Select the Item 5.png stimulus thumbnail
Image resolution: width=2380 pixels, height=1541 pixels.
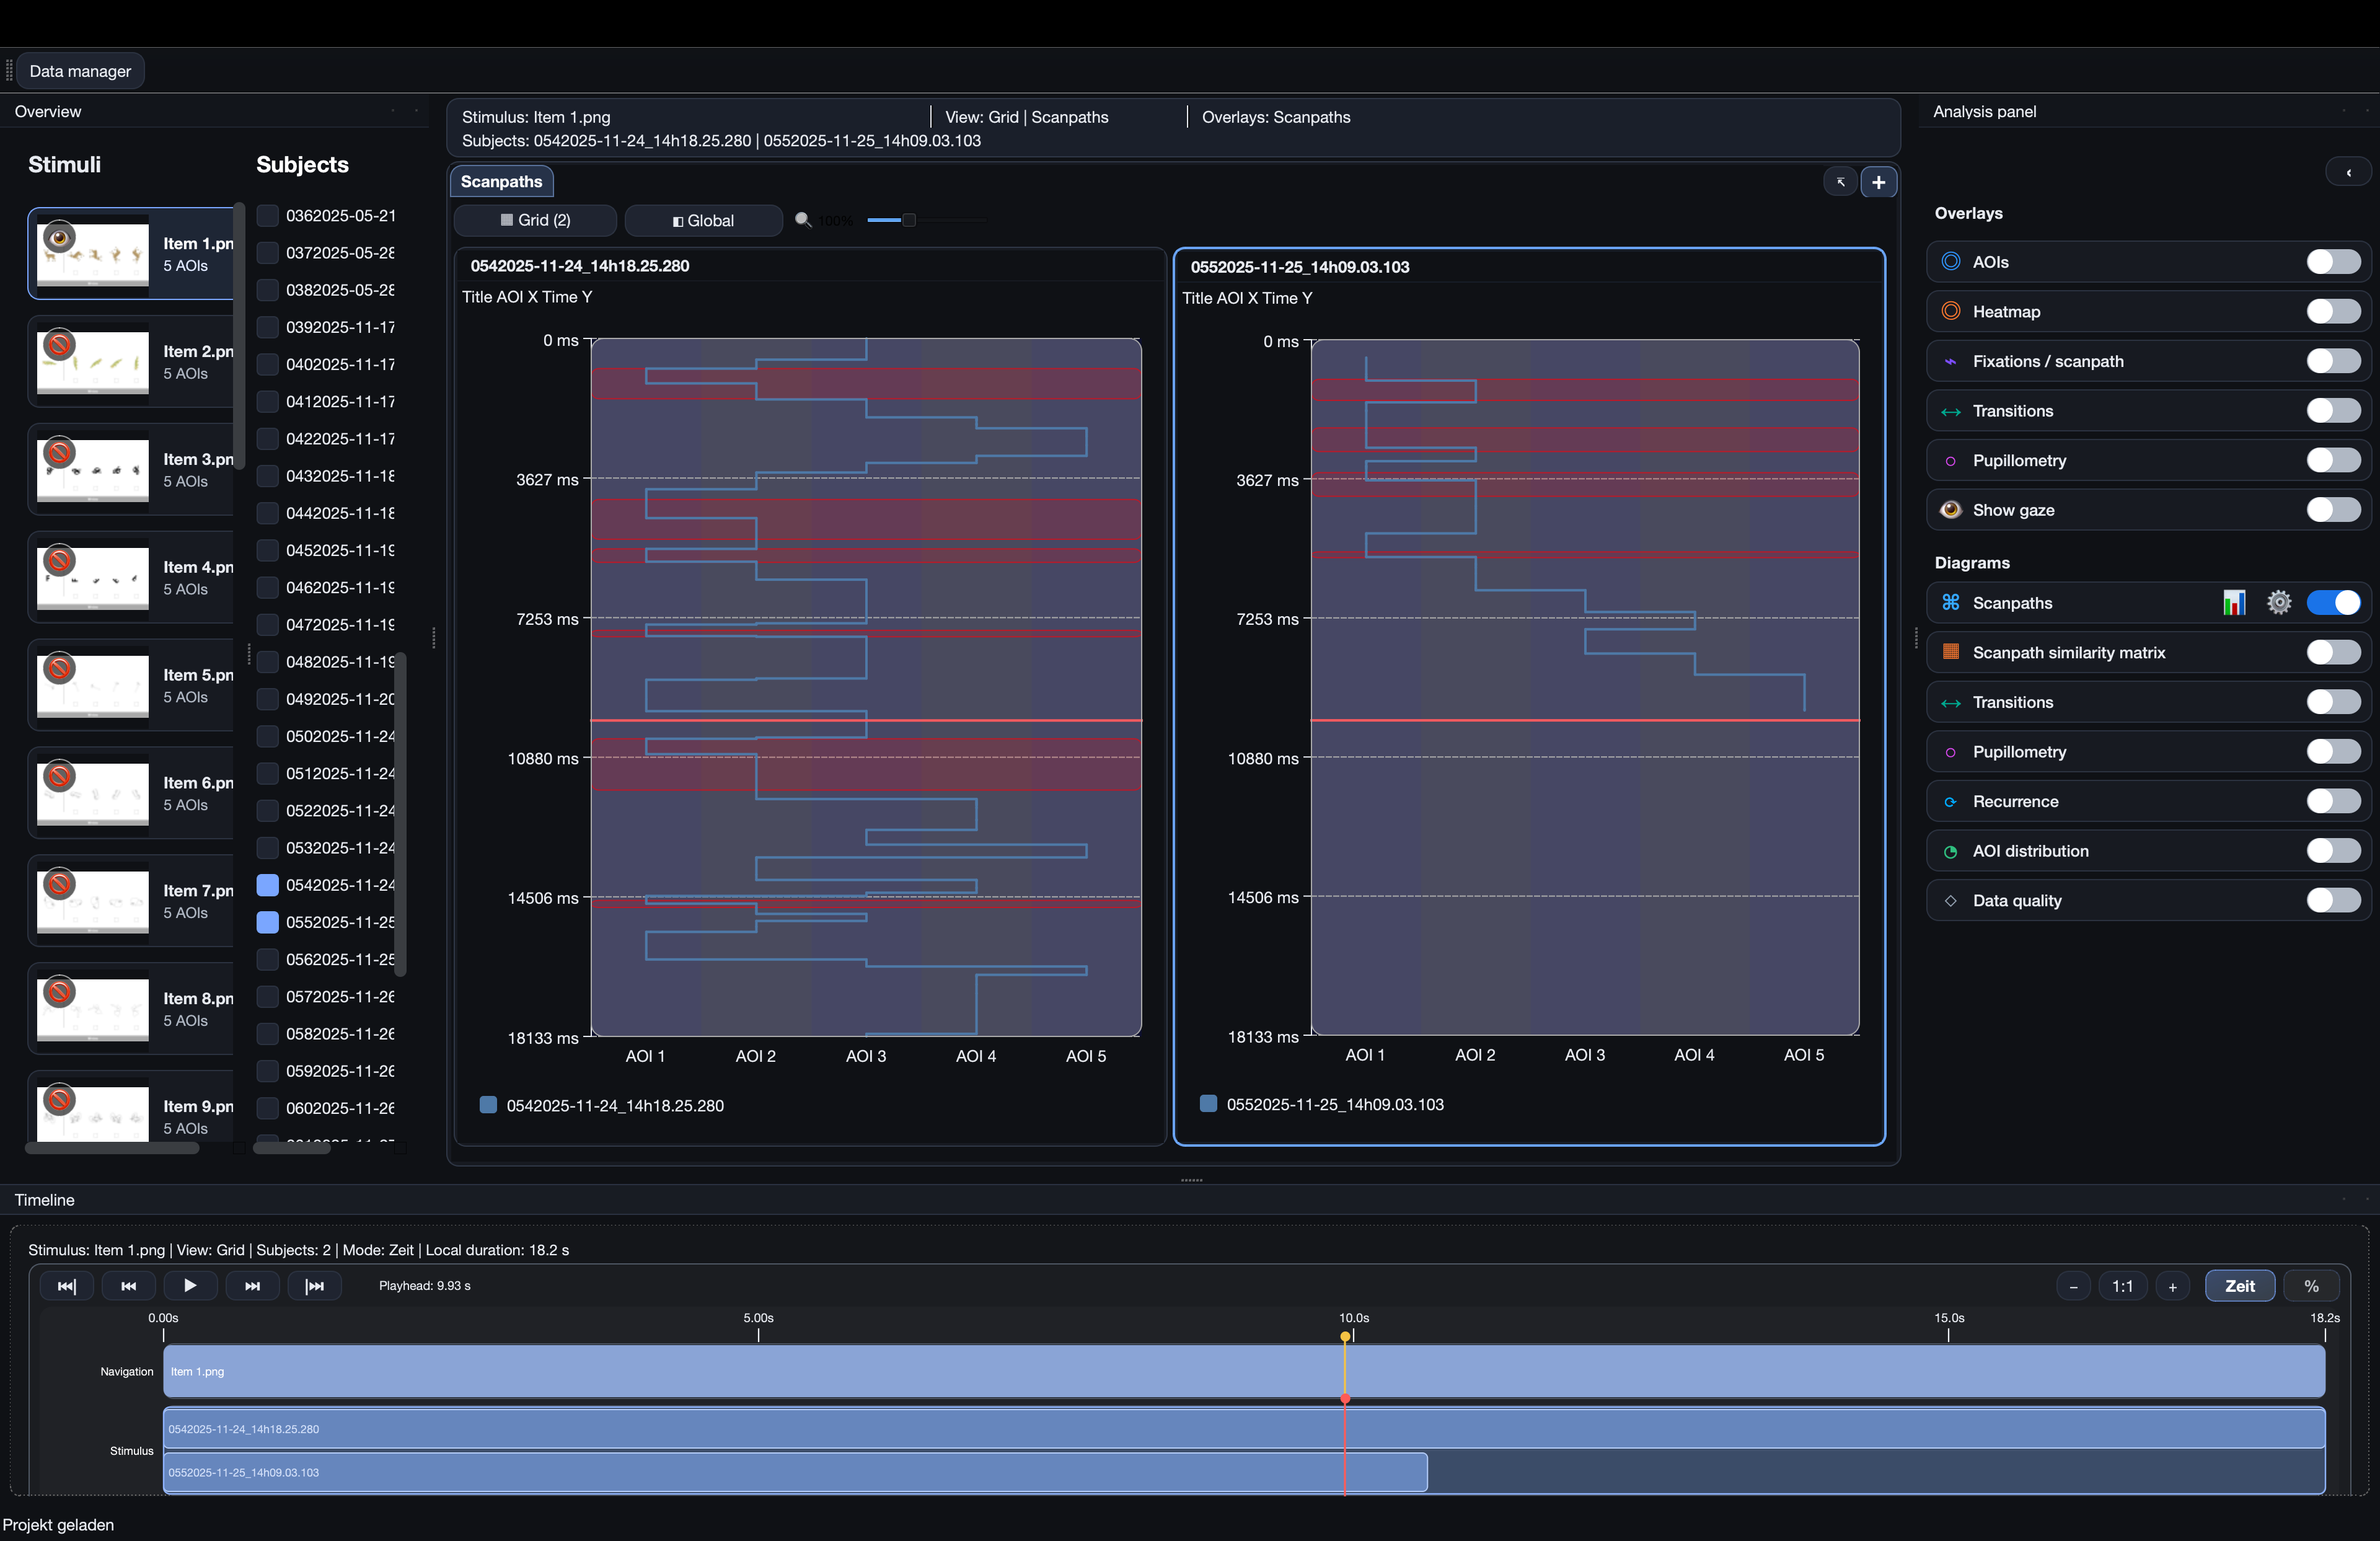pos(92,686)
